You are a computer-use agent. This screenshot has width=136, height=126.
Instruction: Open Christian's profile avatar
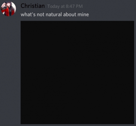(9, 9)
